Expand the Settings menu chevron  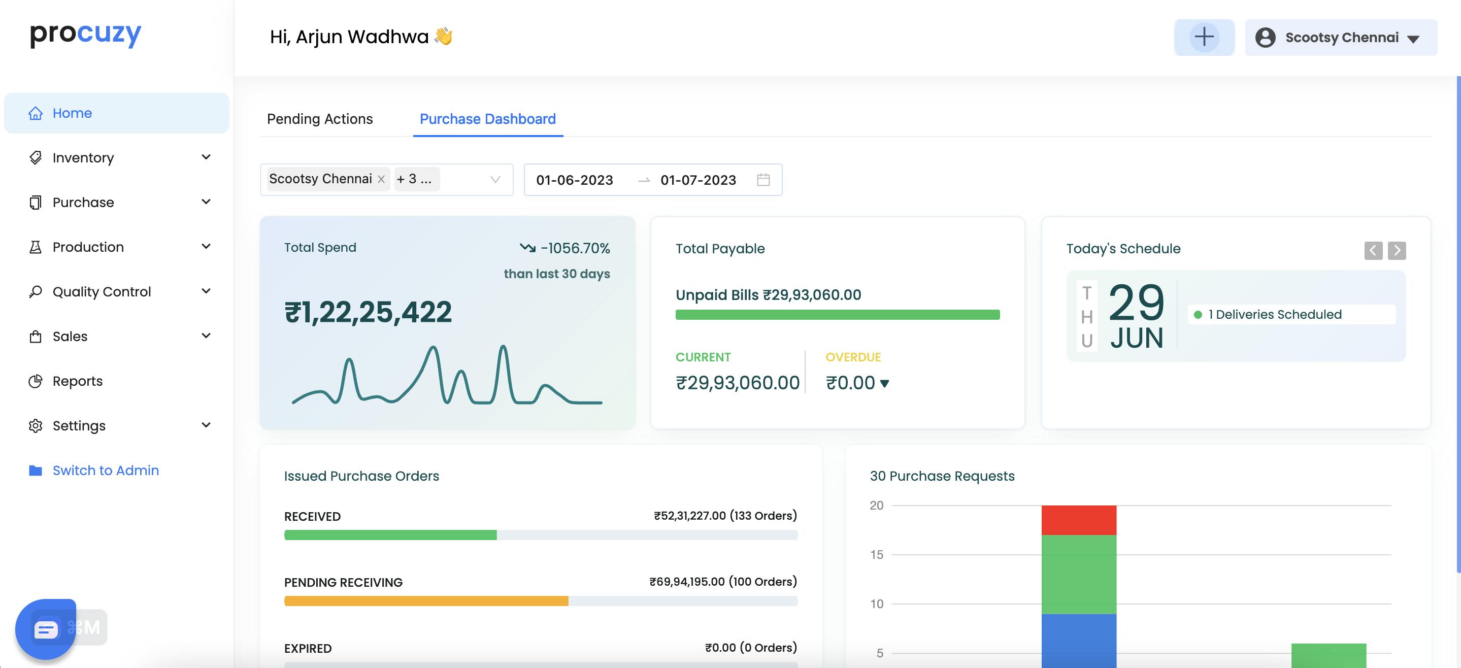[206, 425]
